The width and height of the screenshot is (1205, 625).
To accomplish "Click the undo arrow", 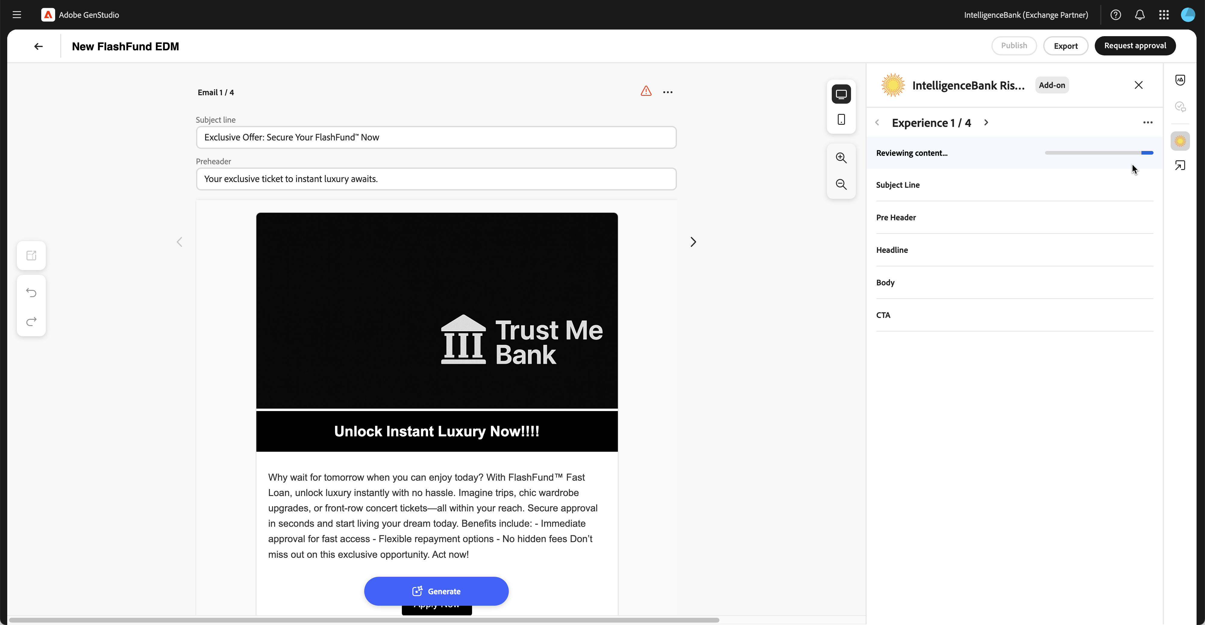I will (31, 293).
